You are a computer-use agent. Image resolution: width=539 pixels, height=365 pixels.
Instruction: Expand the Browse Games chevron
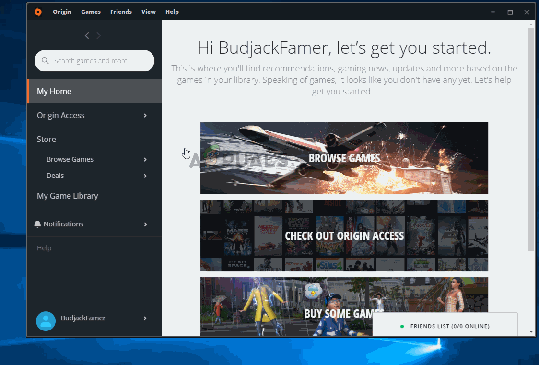click(x=145, y=159)
